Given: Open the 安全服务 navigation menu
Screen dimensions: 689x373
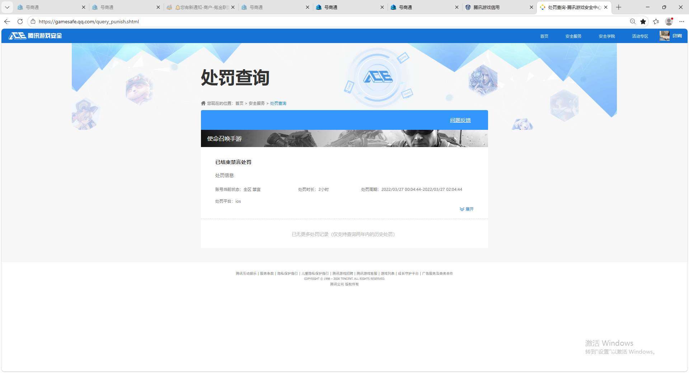Looking at the screenshot, I should click(x=573, y=36).
